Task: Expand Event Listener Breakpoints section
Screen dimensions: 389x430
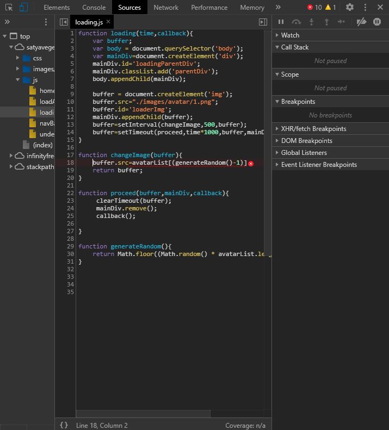Action: pyautogui.click(x=330, y=165)
